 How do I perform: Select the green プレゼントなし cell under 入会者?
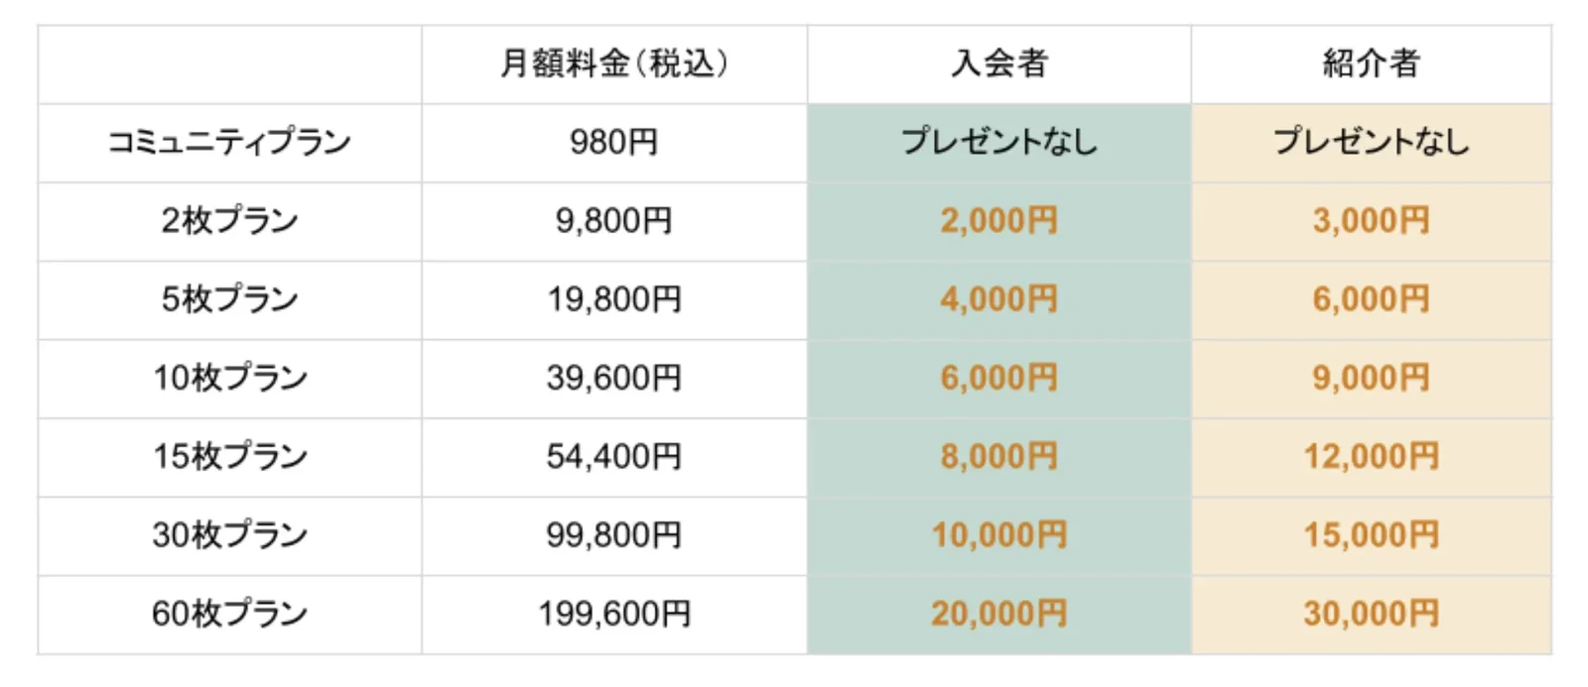[x=999, y=143]
